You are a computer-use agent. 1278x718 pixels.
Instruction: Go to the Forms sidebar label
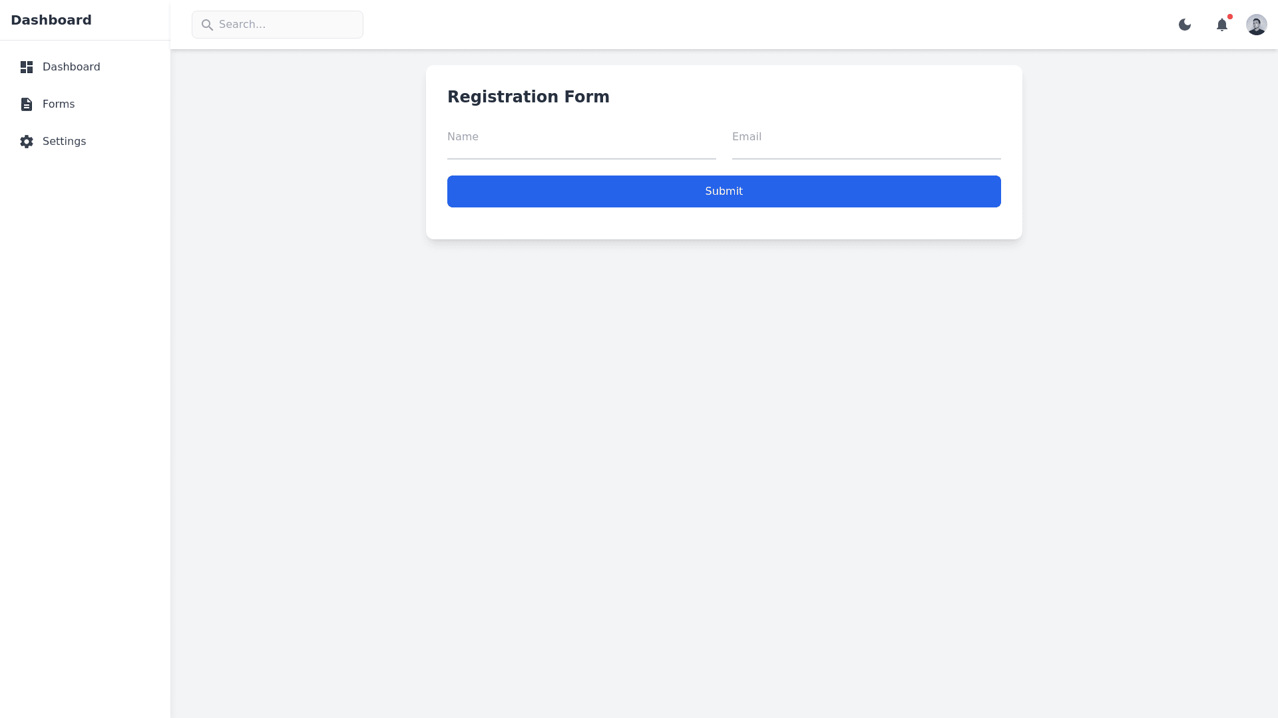tap(59, 104)
